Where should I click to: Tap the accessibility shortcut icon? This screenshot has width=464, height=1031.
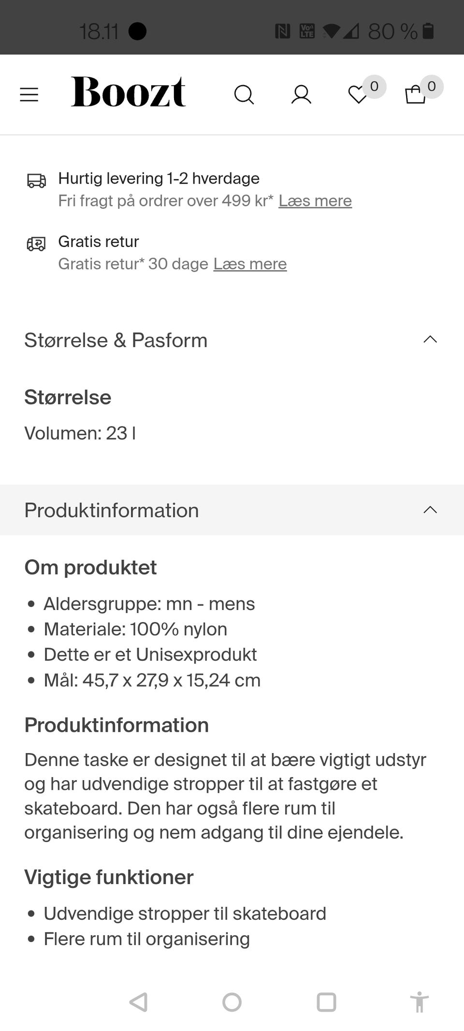pyautogui.click(x=419, y=1002)
